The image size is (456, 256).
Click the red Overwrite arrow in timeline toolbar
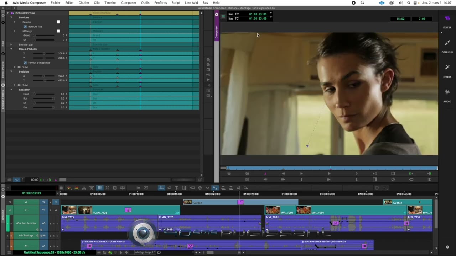(x=76, y=188)
